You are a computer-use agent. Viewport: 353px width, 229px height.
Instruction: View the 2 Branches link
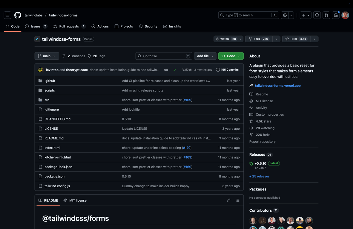coord(74,56)
